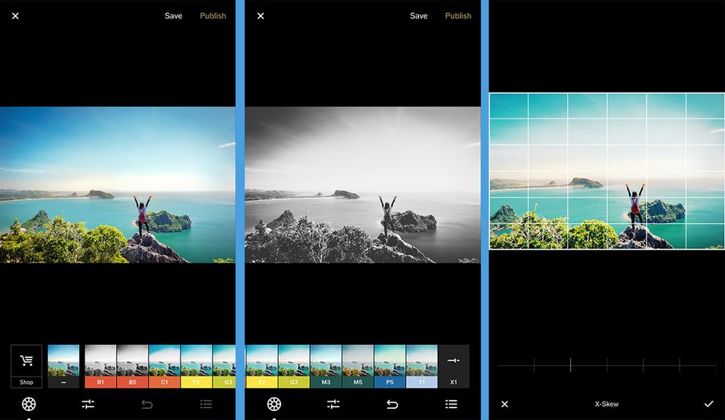Screen dimensions: 725x420
Task: Tap the color landscape photo preview
Action: pyautogui.click(x=118, y=185)
